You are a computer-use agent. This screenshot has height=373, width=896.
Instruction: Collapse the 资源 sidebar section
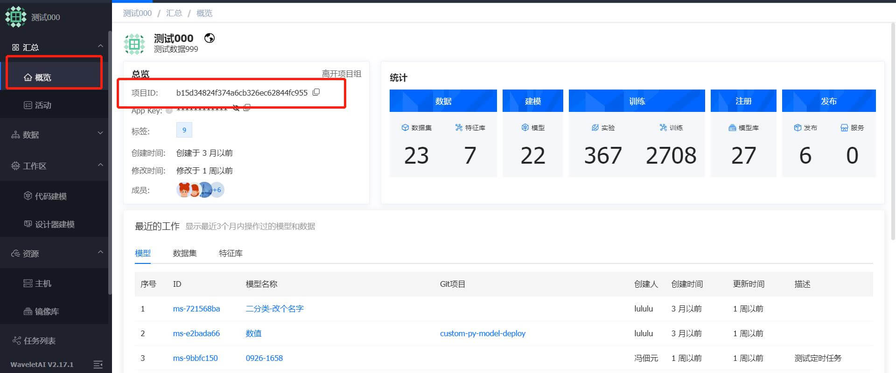100,252
